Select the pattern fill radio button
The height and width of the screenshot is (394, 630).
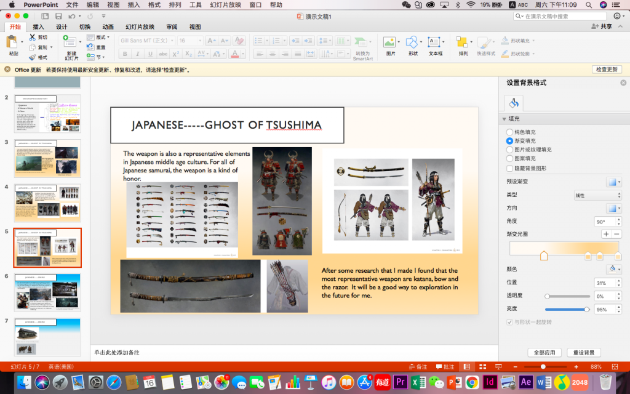tap(509, 158)
